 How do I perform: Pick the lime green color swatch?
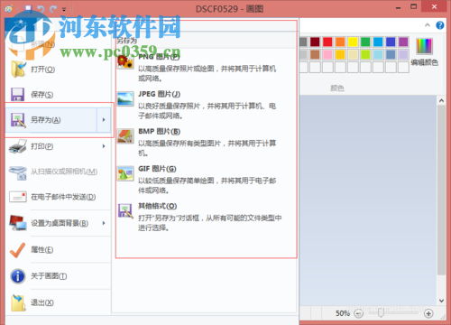(365, 54)
